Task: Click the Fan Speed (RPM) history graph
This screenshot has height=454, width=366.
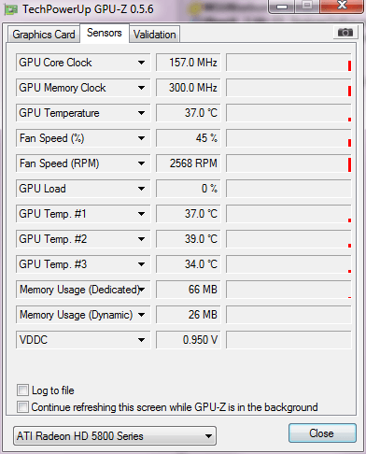Action: [289, 163]
